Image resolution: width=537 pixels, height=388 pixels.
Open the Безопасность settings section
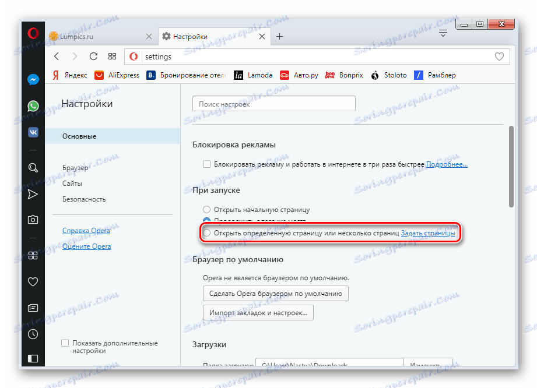point(84,199)
